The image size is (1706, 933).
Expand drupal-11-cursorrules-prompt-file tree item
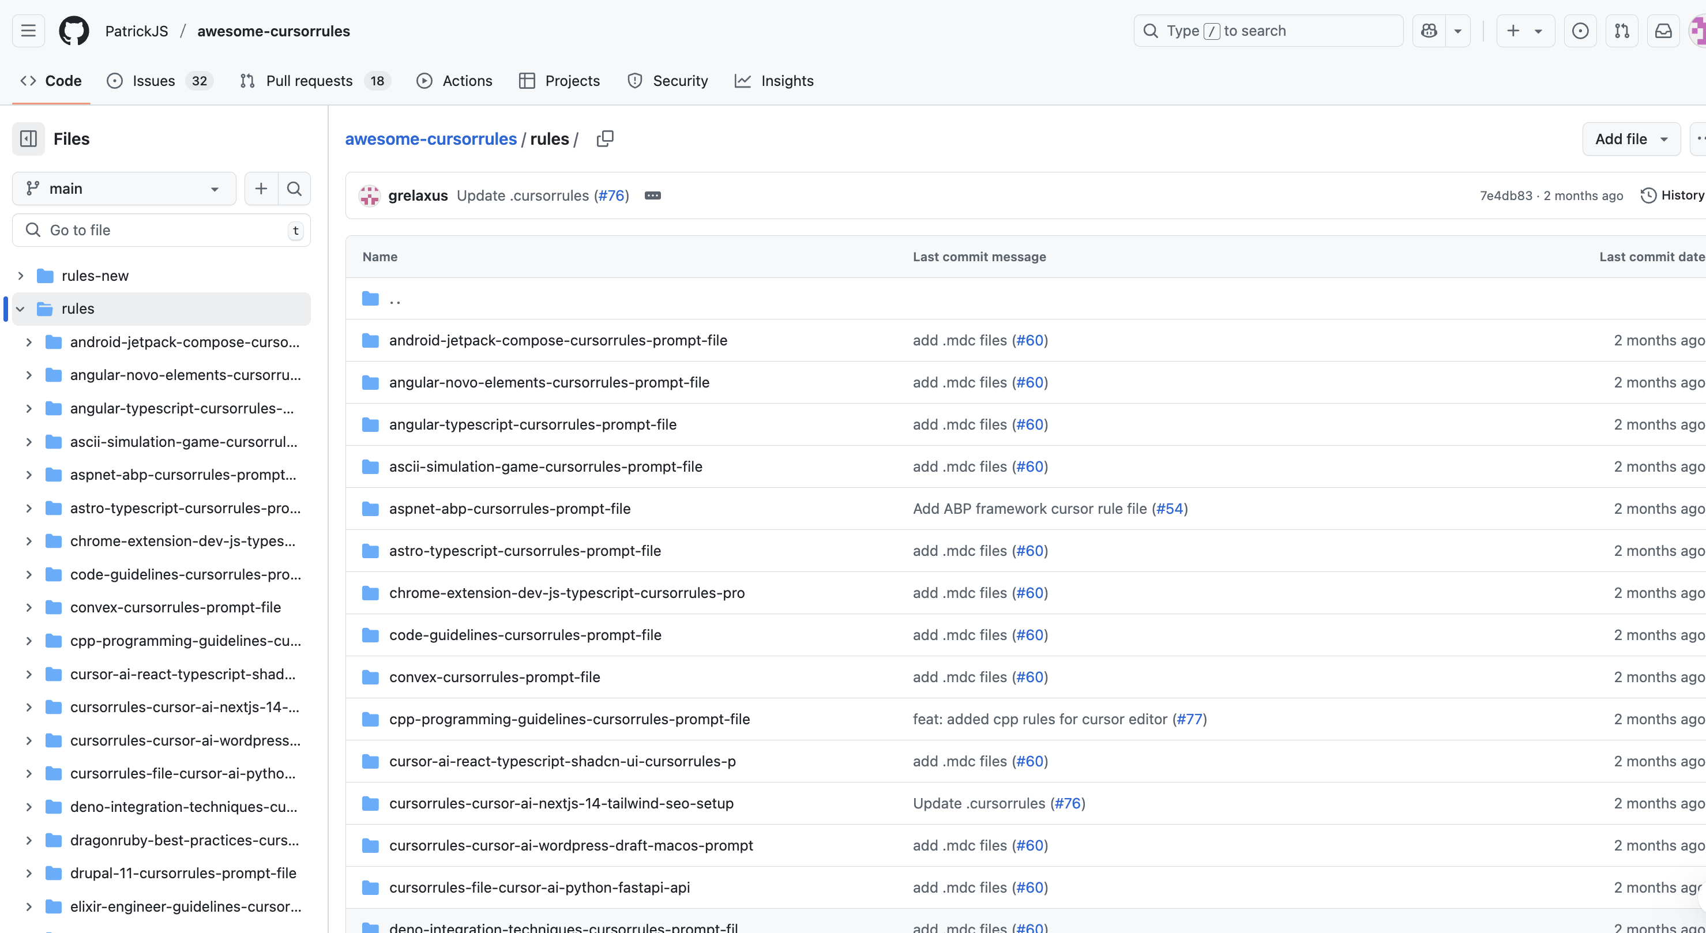[29, 874]
